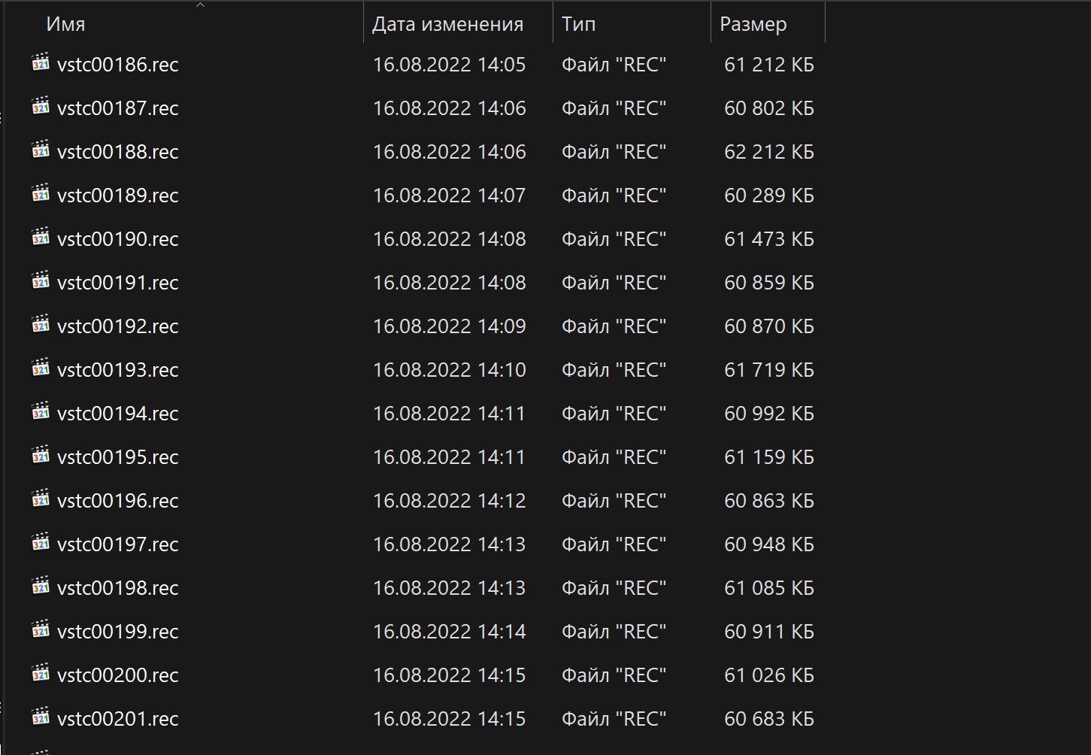Select the file named vstc00187.rec
Screen dimensions: 1091x755
pyautogui.click(x=117, y=108)
